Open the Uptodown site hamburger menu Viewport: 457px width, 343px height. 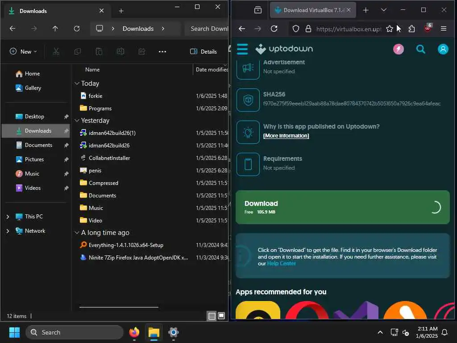pyautogui.click(x=242, y=49)
